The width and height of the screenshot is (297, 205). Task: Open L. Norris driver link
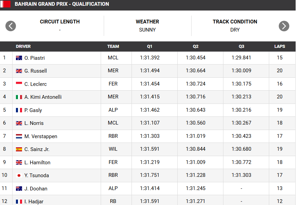pyautogui.click(x=34, y=123)
